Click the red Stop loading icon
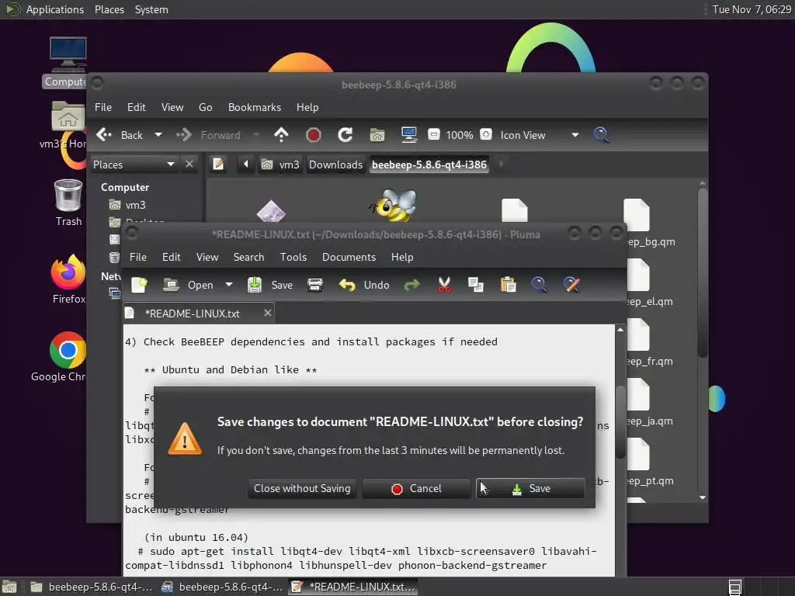 click(314, 135)
